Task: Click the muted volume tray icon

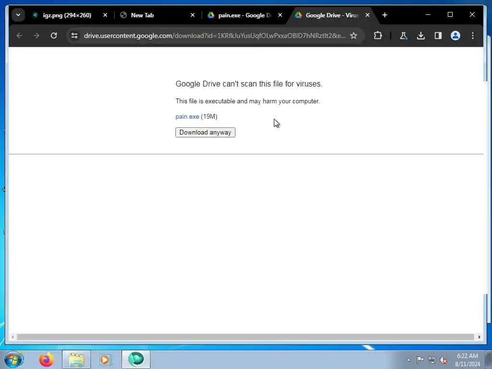Action: 443,360
